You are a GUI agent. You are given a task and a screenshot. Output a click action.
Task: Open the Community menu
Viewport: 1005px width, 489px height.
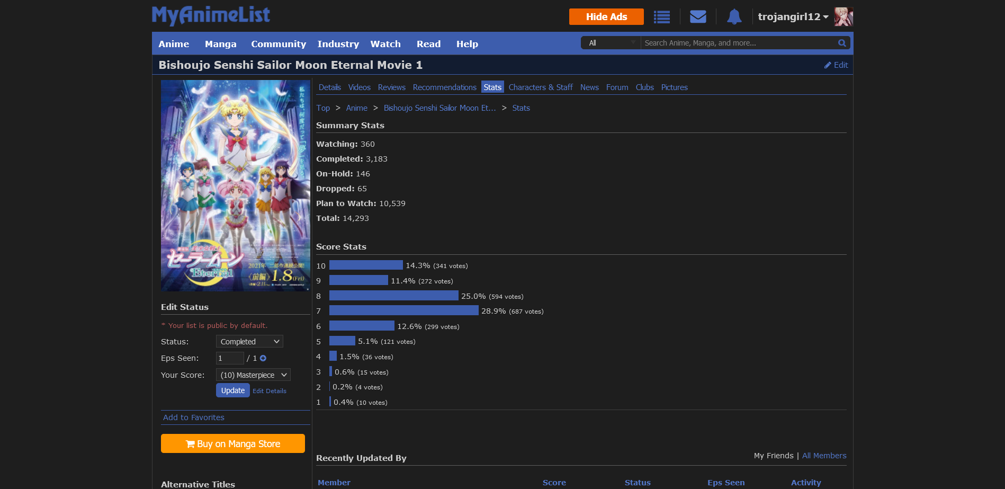(279, 44)
